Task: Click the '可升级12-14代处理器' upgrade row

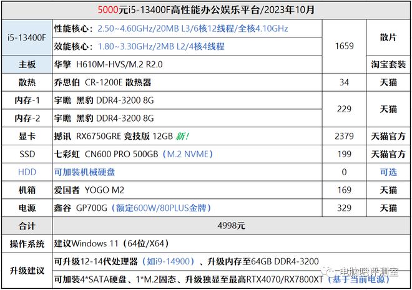Action: (231, 262)
